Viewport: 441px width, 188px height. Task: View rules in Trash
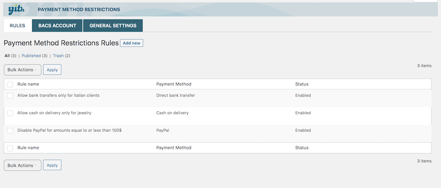[58, 56]
